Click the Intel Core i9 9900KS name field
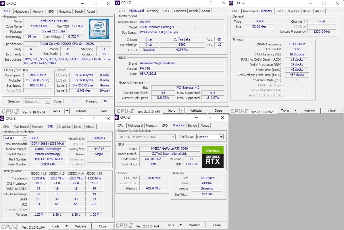Viewport: 344px width, 230px height. click(54, 21)
